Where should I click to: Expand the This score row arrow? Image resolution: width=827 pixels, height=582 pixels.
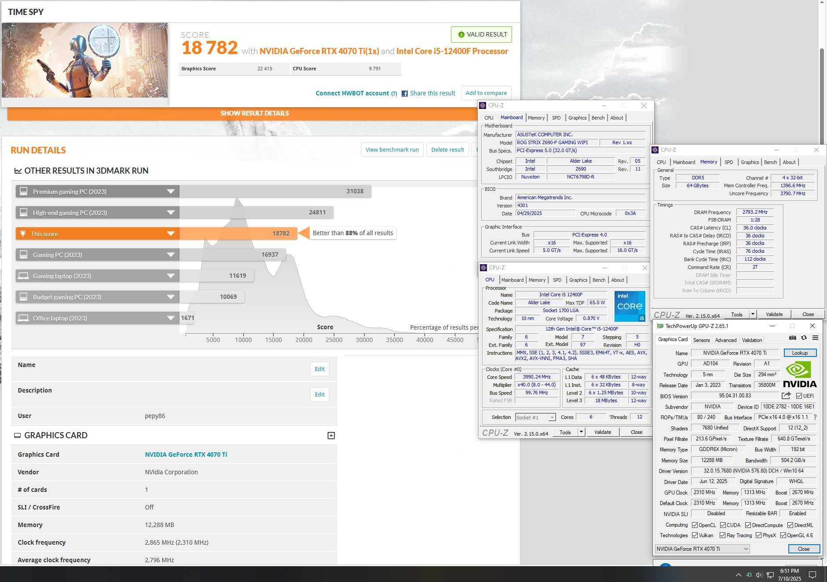tap(171, 233)
